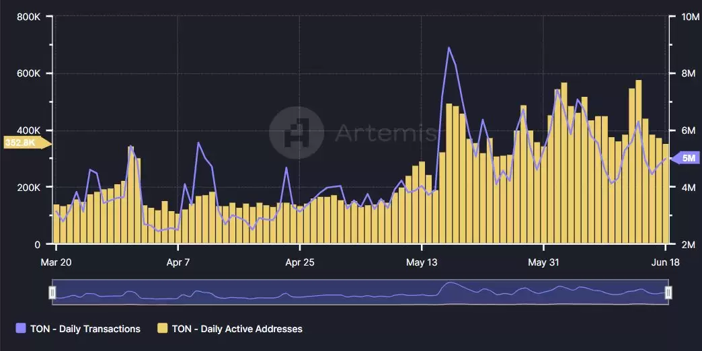Select the May 13 x-axis date label
The image size is (702, 351).
[422, 262]
